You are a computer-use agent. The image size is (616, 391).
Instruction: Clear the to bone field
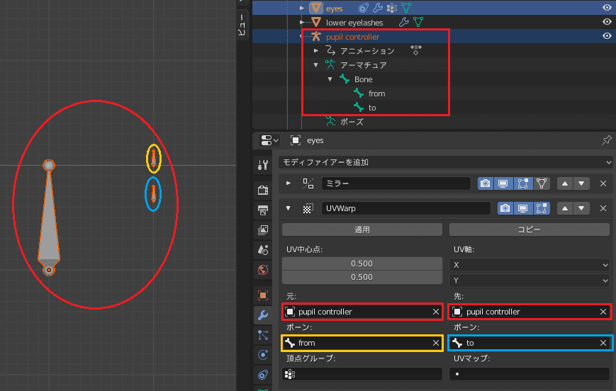pos(603,343)
